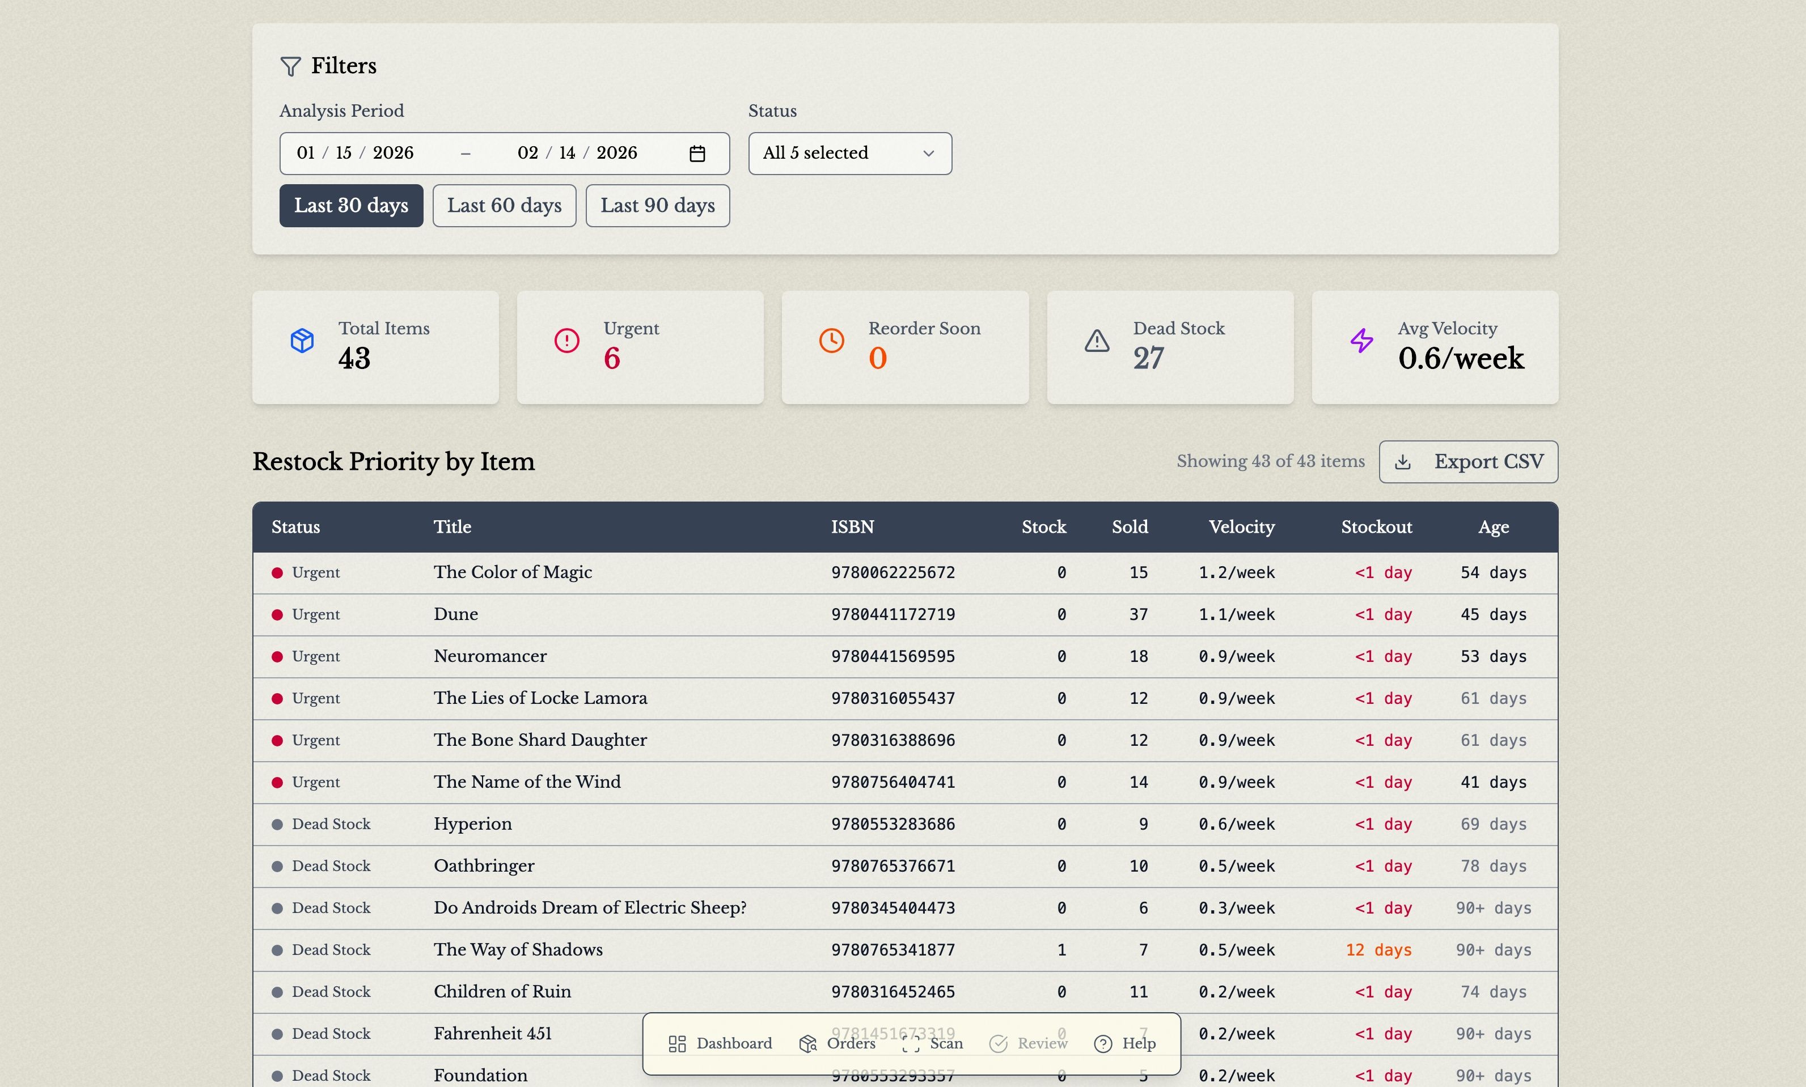
Task: Click the red Urgent dot for Dune
Action: point(277,614)
